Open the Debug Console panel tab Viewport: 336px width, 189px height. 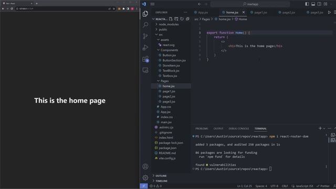click(239, 129)
